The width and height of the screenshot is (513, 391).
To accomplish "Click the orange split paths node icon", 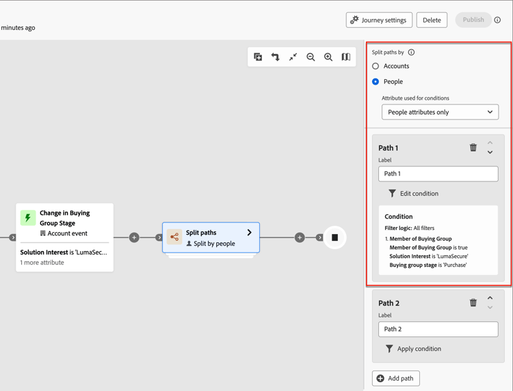I will 174,237.
